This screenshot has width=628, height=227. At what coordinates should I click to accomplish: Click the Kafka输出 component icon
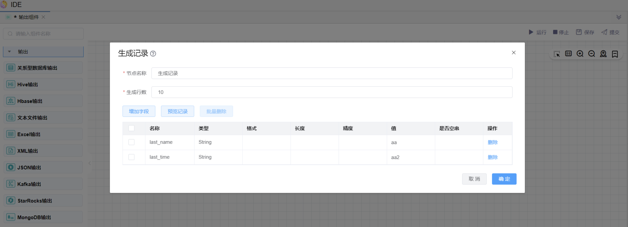pos(11,184)
